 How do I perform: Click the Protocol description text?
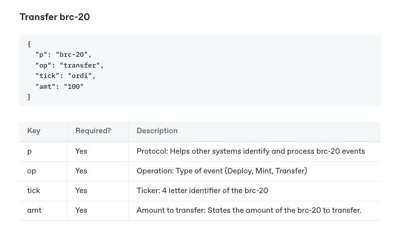pos(251,151)
